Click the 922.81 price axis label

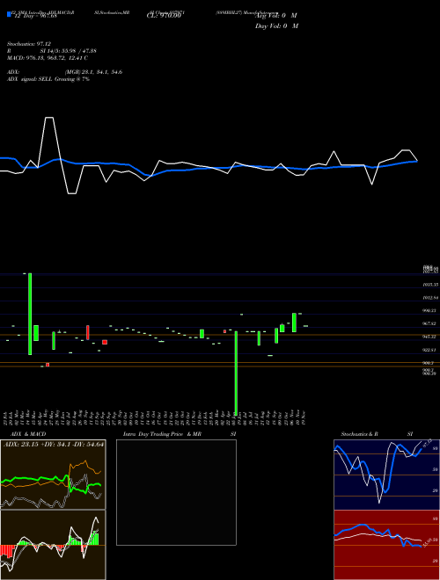coord(430,350)
